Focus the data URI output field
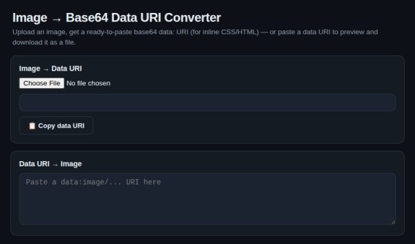Screen dimensions: 415x244 point(207,102)
